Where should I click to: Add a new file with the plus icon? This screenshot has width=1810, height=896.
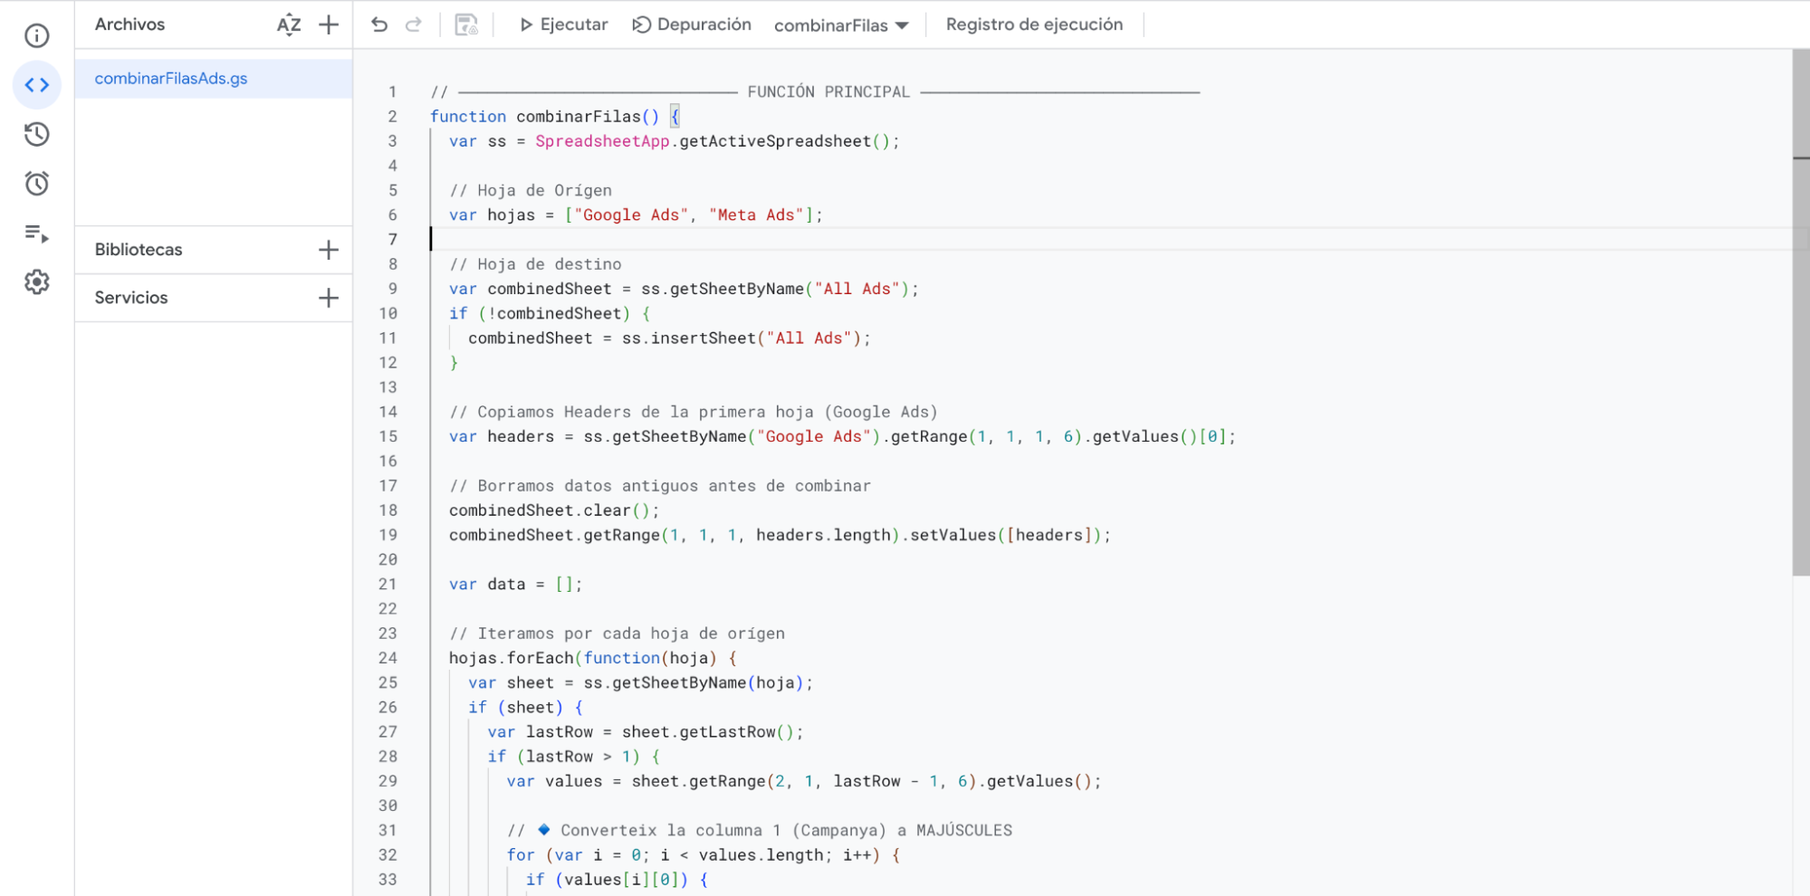pos(330,24)
